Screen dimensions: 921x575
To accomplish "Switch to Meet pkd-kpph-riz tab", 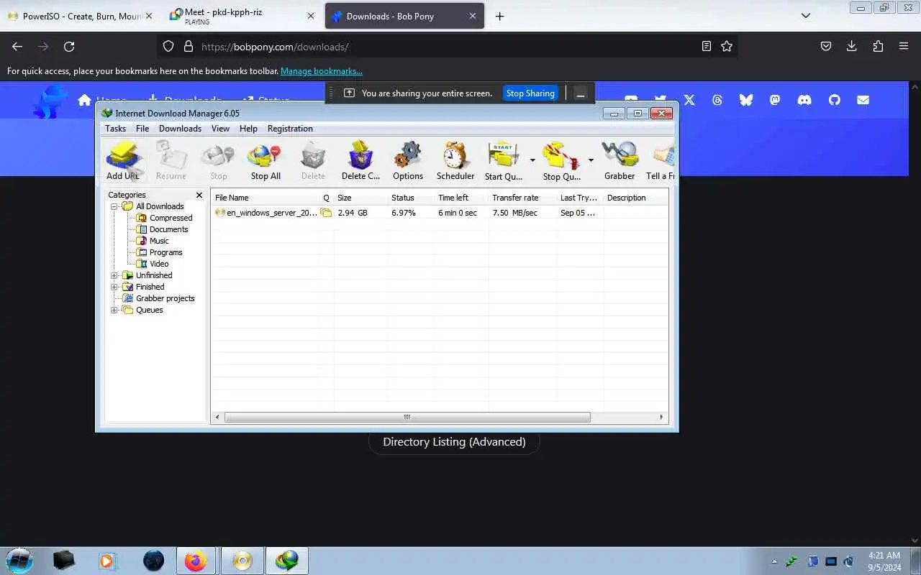I will [243, 16].
